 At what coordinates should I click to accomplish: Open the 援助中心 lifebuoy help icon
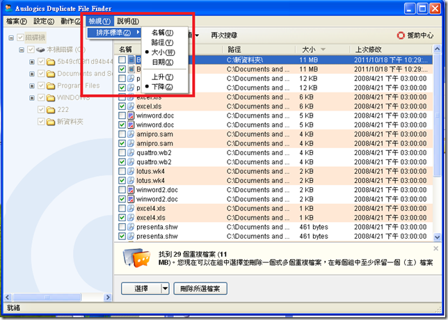[x=401, y=35]
